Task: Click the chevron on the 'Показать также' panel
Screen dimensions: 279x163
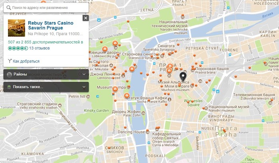Action: (84, 87)
